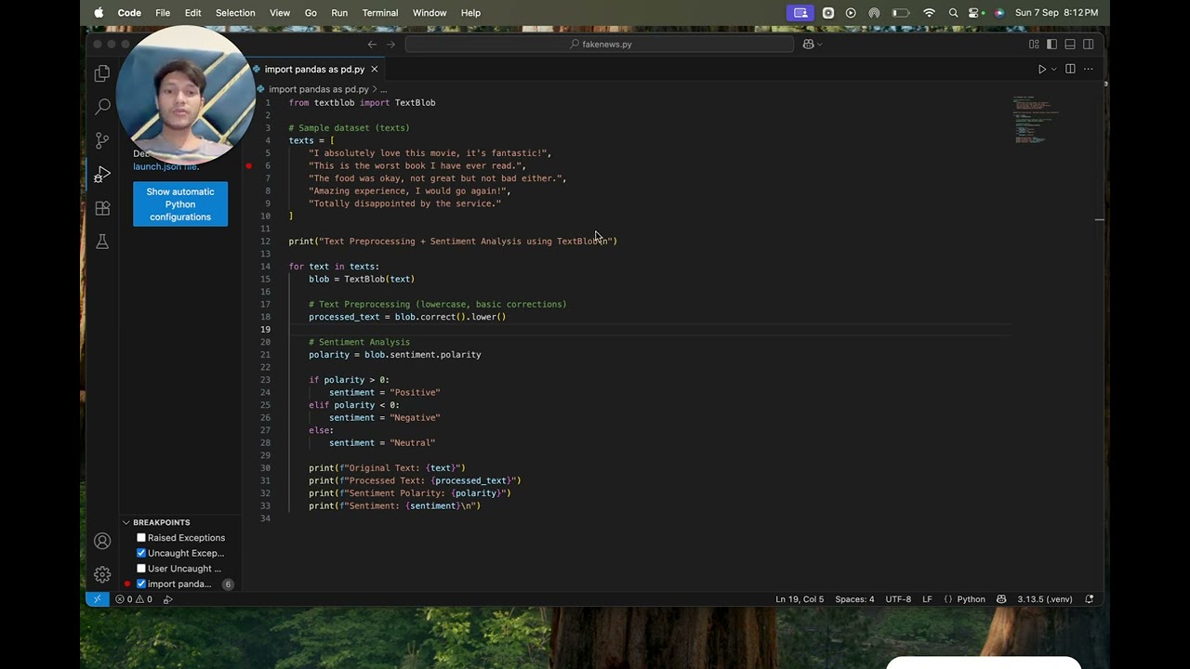1190x669 pixels.
Task: Enable User Uncaught Exceptions checkbox
Action: pos(141,569)
